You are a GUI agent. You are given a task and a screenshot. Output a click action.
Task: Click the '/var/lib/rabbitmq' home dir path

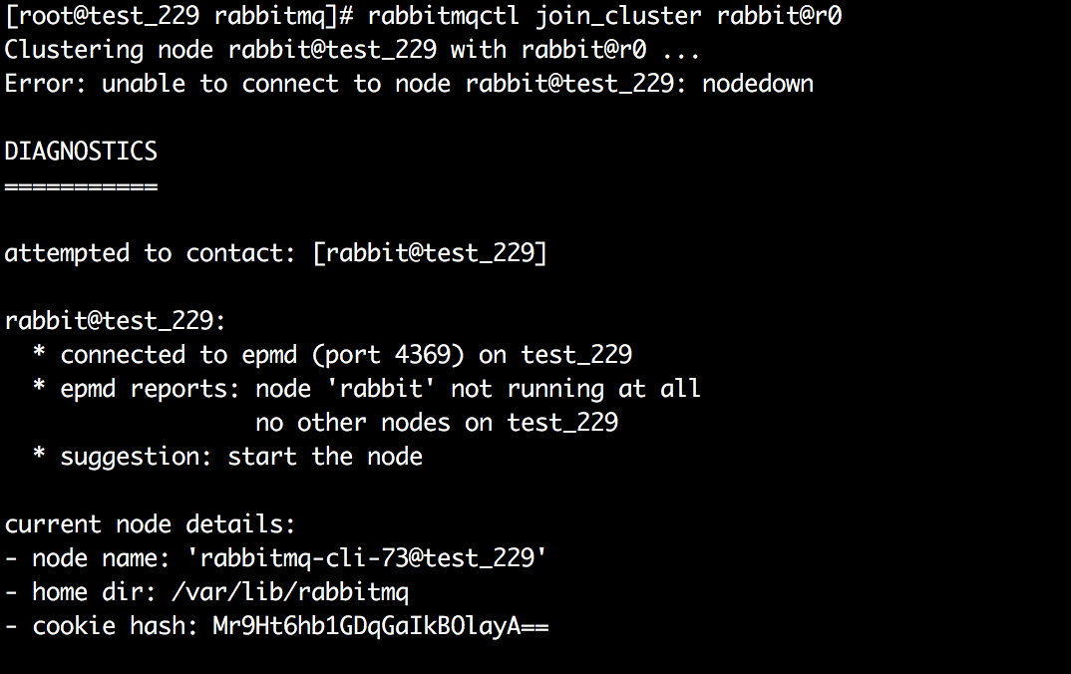click(289, 592)
